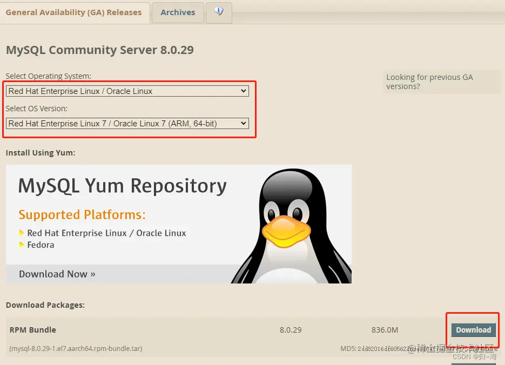Click the 'MySQL Community Server 8.0.29' heading
The width and height of the screenshot is (505, 365).
[x=100, y=50]
